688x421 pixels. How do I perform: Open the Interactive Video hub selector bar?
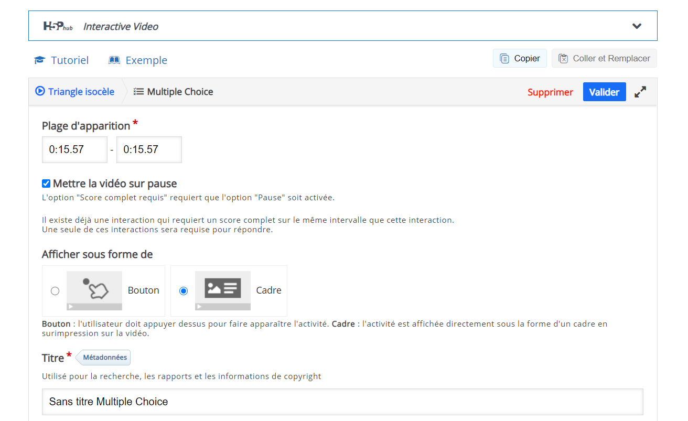(x=342, y=26)
